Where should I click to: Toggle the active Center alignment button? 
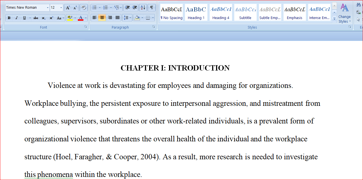[x=102, y=18]
